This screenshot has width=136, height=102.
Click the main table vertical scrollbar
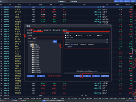133,51
